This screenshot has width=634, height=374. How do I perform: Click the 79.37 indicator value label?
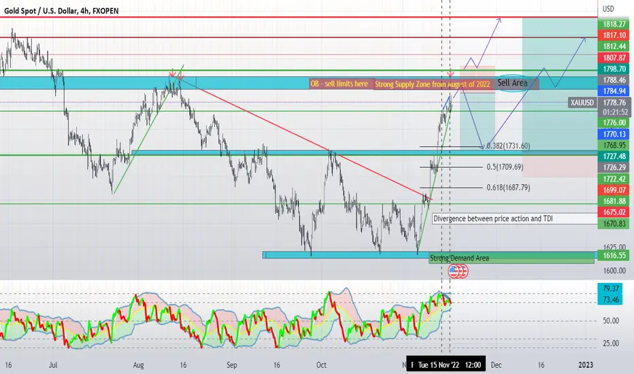click(611, 288)
